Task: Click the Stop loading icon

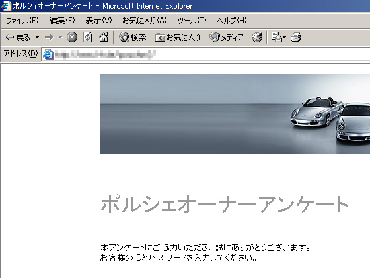Action: (x=72, y=37)
